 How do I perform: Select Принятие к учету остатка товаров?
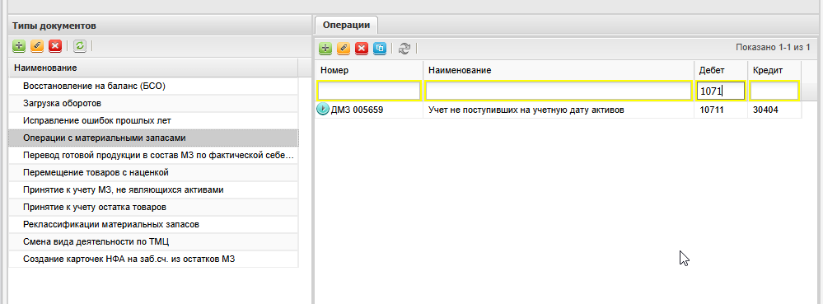153,208
